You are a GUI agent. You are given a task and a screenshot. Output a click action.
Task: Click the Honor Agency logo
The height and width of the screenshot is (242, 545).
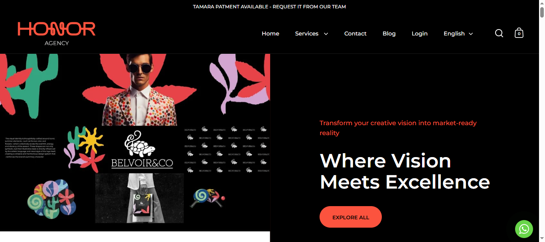[57, 34]
